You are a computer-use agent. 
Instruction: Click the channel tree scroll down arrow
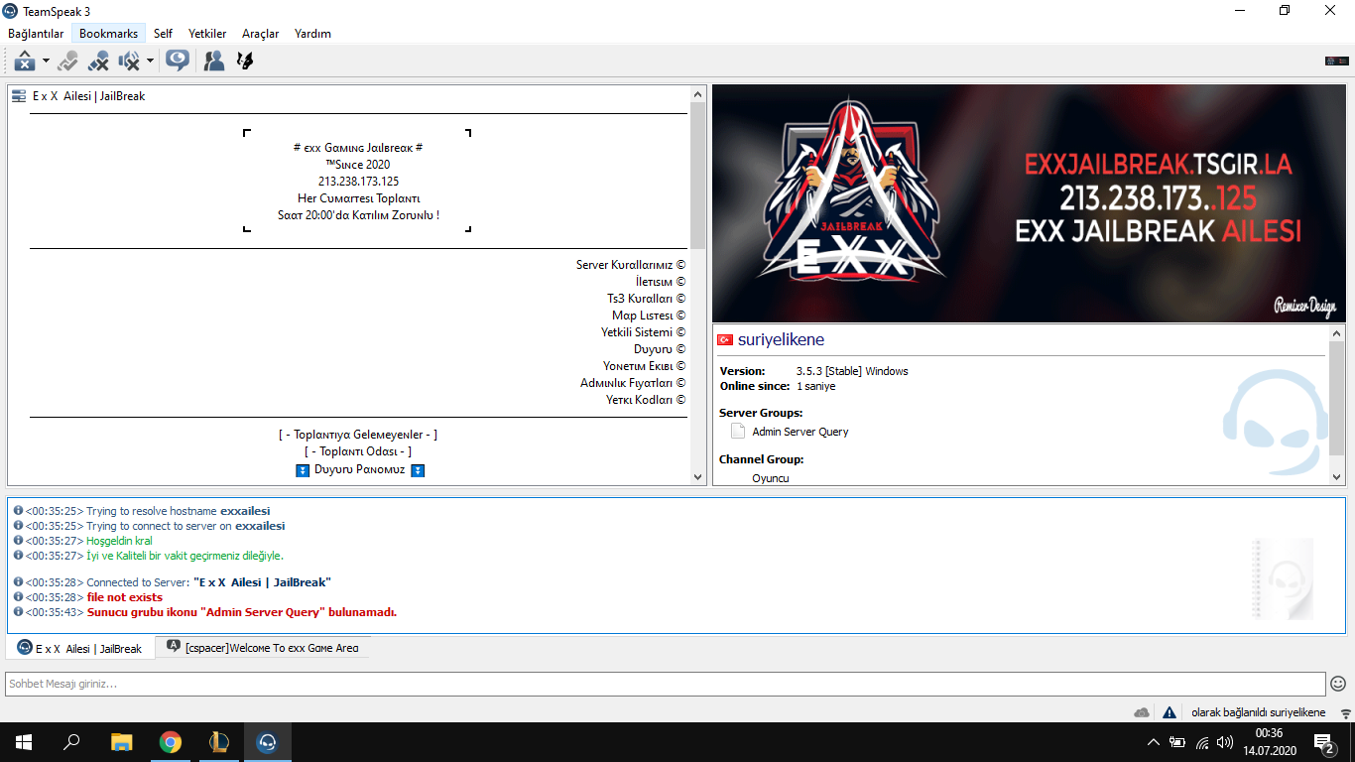[698, 477]
